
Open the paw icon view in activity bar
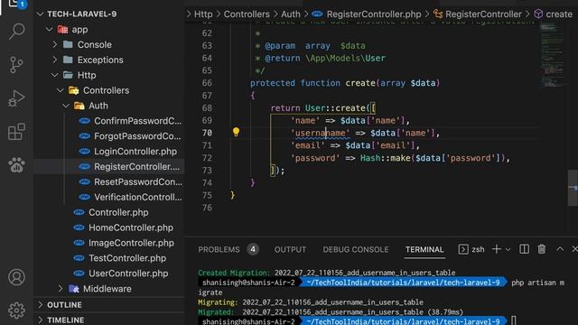point(16,164)
